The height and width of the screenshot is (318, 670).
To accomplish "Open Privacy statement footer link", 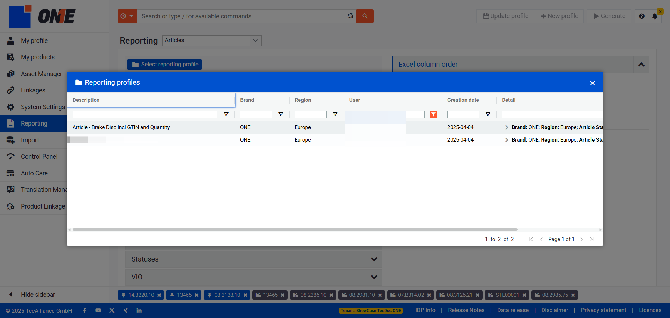I will (x=603, y=310).
